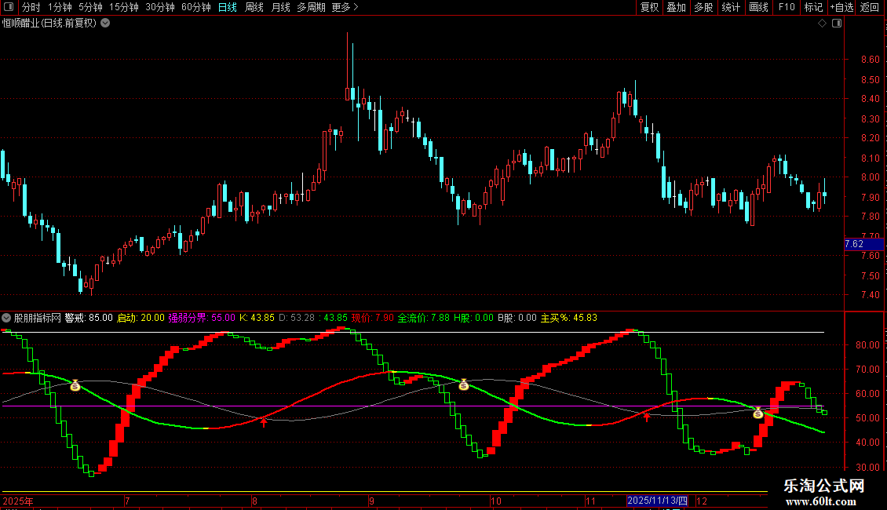Activate the 画线 drawing tools

click(758, 7)
